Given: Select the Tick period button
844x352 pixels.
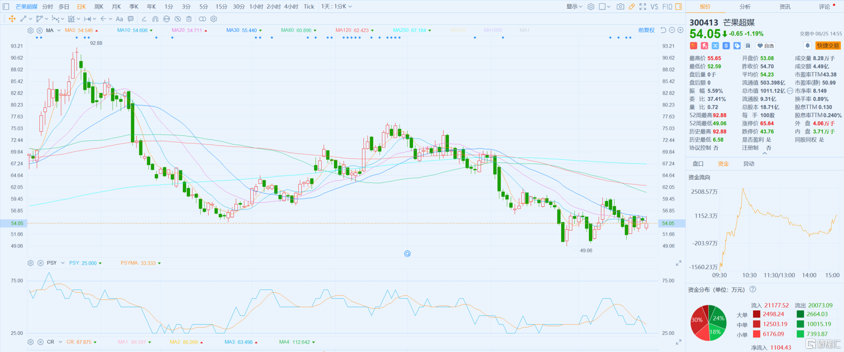Looking at the screenshot, I should tap(309, 7).
